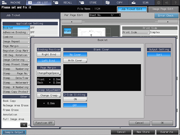Click the sheet navigation slider bar
The height and width of the screenshot is (135, 180).
pos(120,22)
